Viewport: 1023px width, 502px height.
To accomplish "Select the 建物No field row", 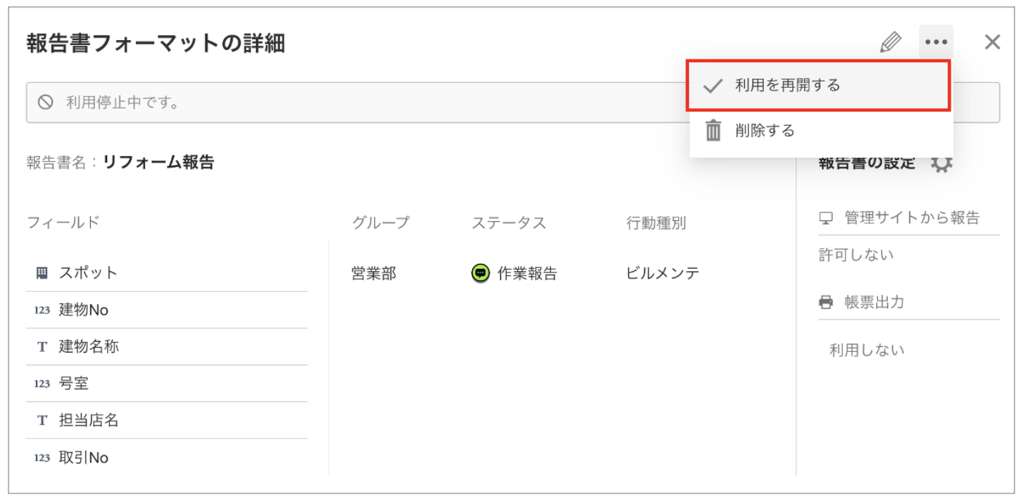I will click(167, 310).
